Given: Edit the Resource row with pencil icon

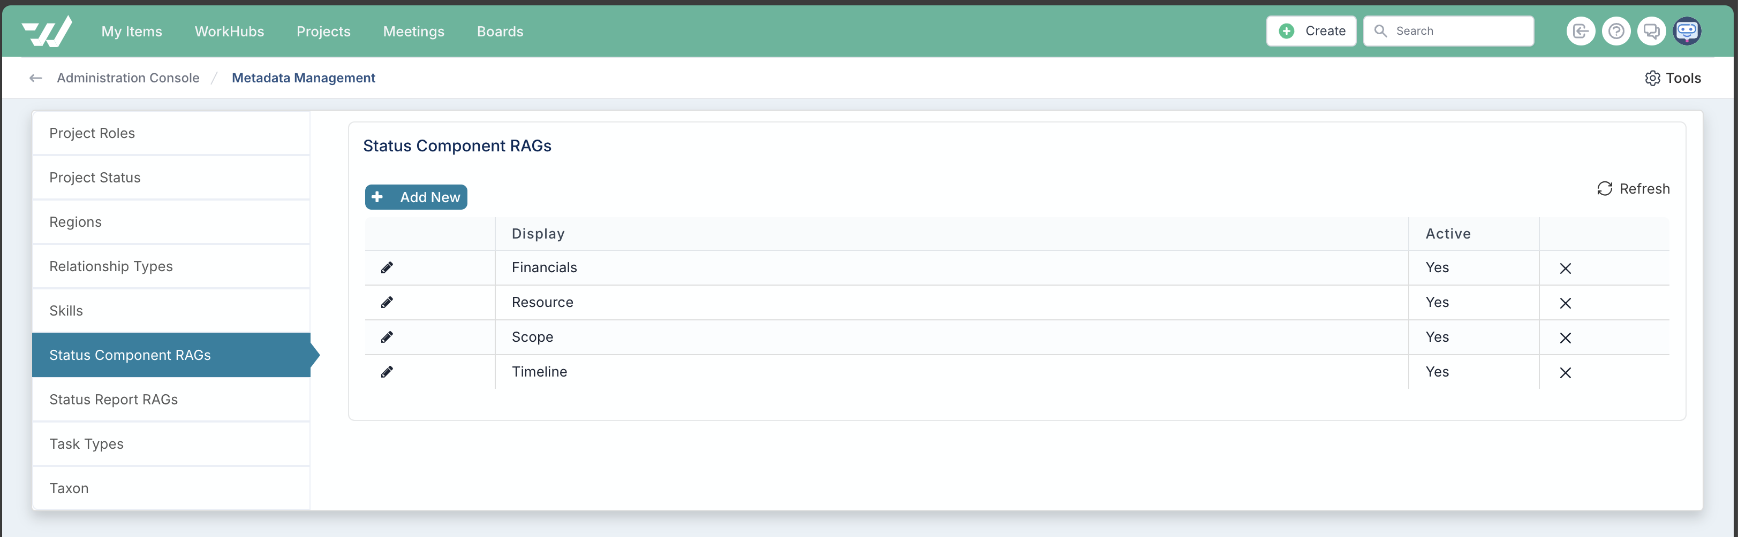Looking at the screenshot, I should (387, 303).
